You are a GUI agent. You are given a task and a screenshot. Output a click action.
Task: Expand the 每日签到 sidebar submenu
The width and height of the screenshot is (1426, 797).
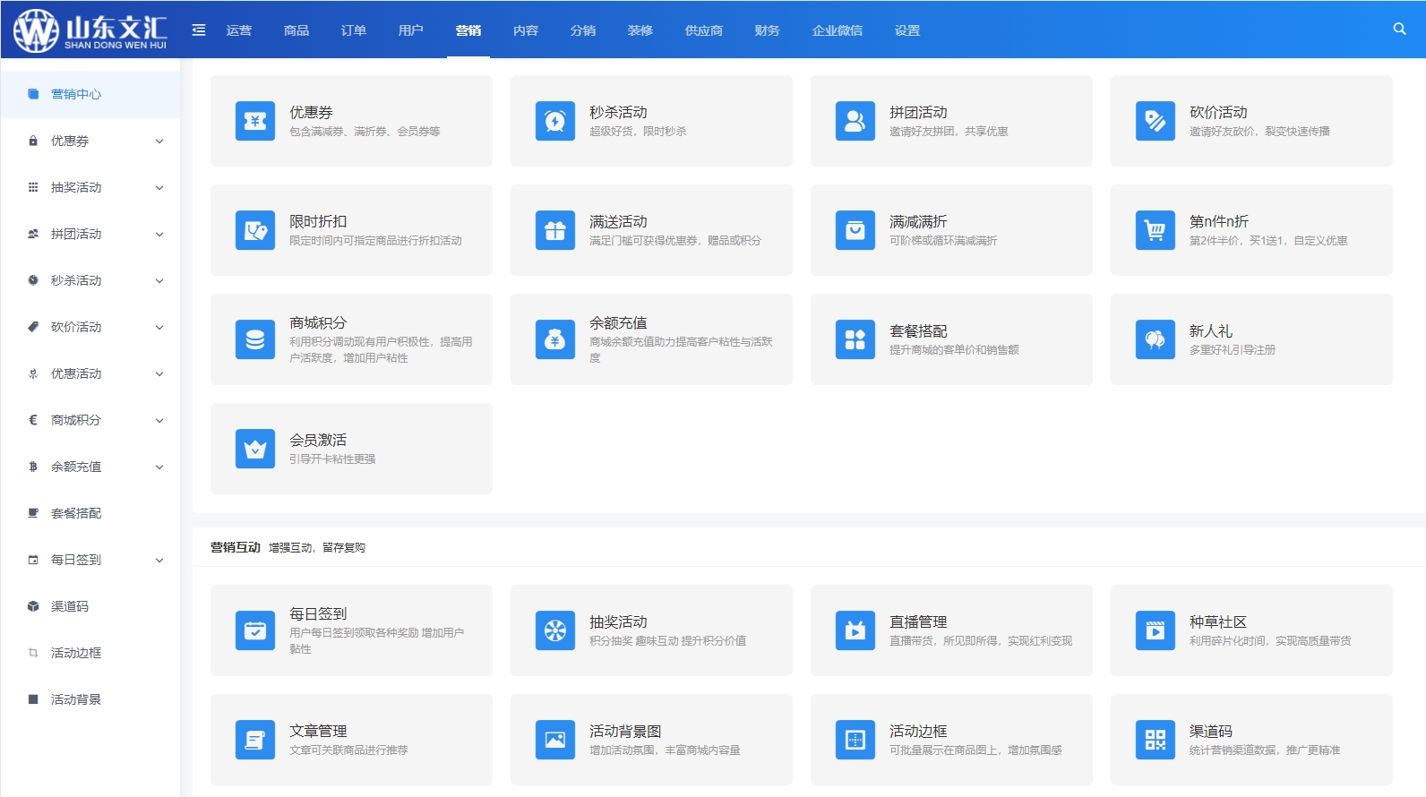[x=159, y=560]
